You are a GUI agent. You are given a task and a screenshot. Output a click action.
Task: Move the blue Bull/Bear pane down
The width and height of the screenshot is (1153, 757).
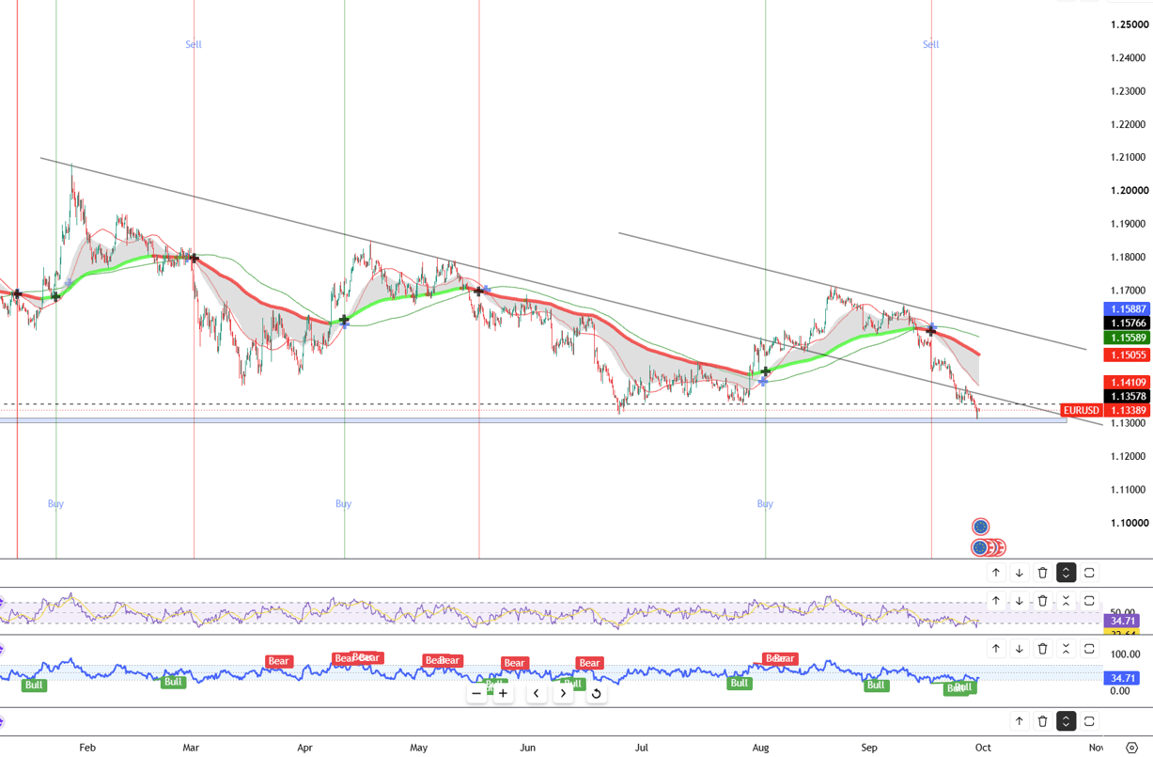[x=1020, y=649]
